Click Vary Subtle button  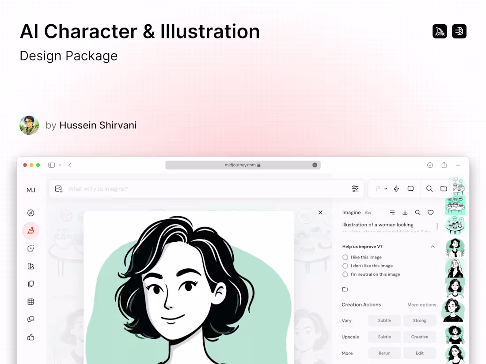tap(384, 320)
